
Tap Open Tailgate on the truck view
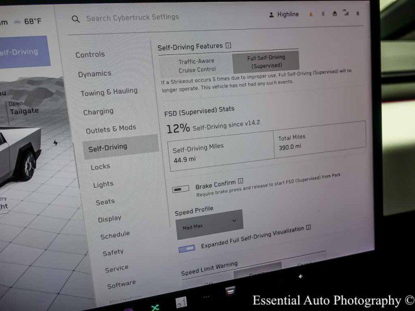pos(23,108)
